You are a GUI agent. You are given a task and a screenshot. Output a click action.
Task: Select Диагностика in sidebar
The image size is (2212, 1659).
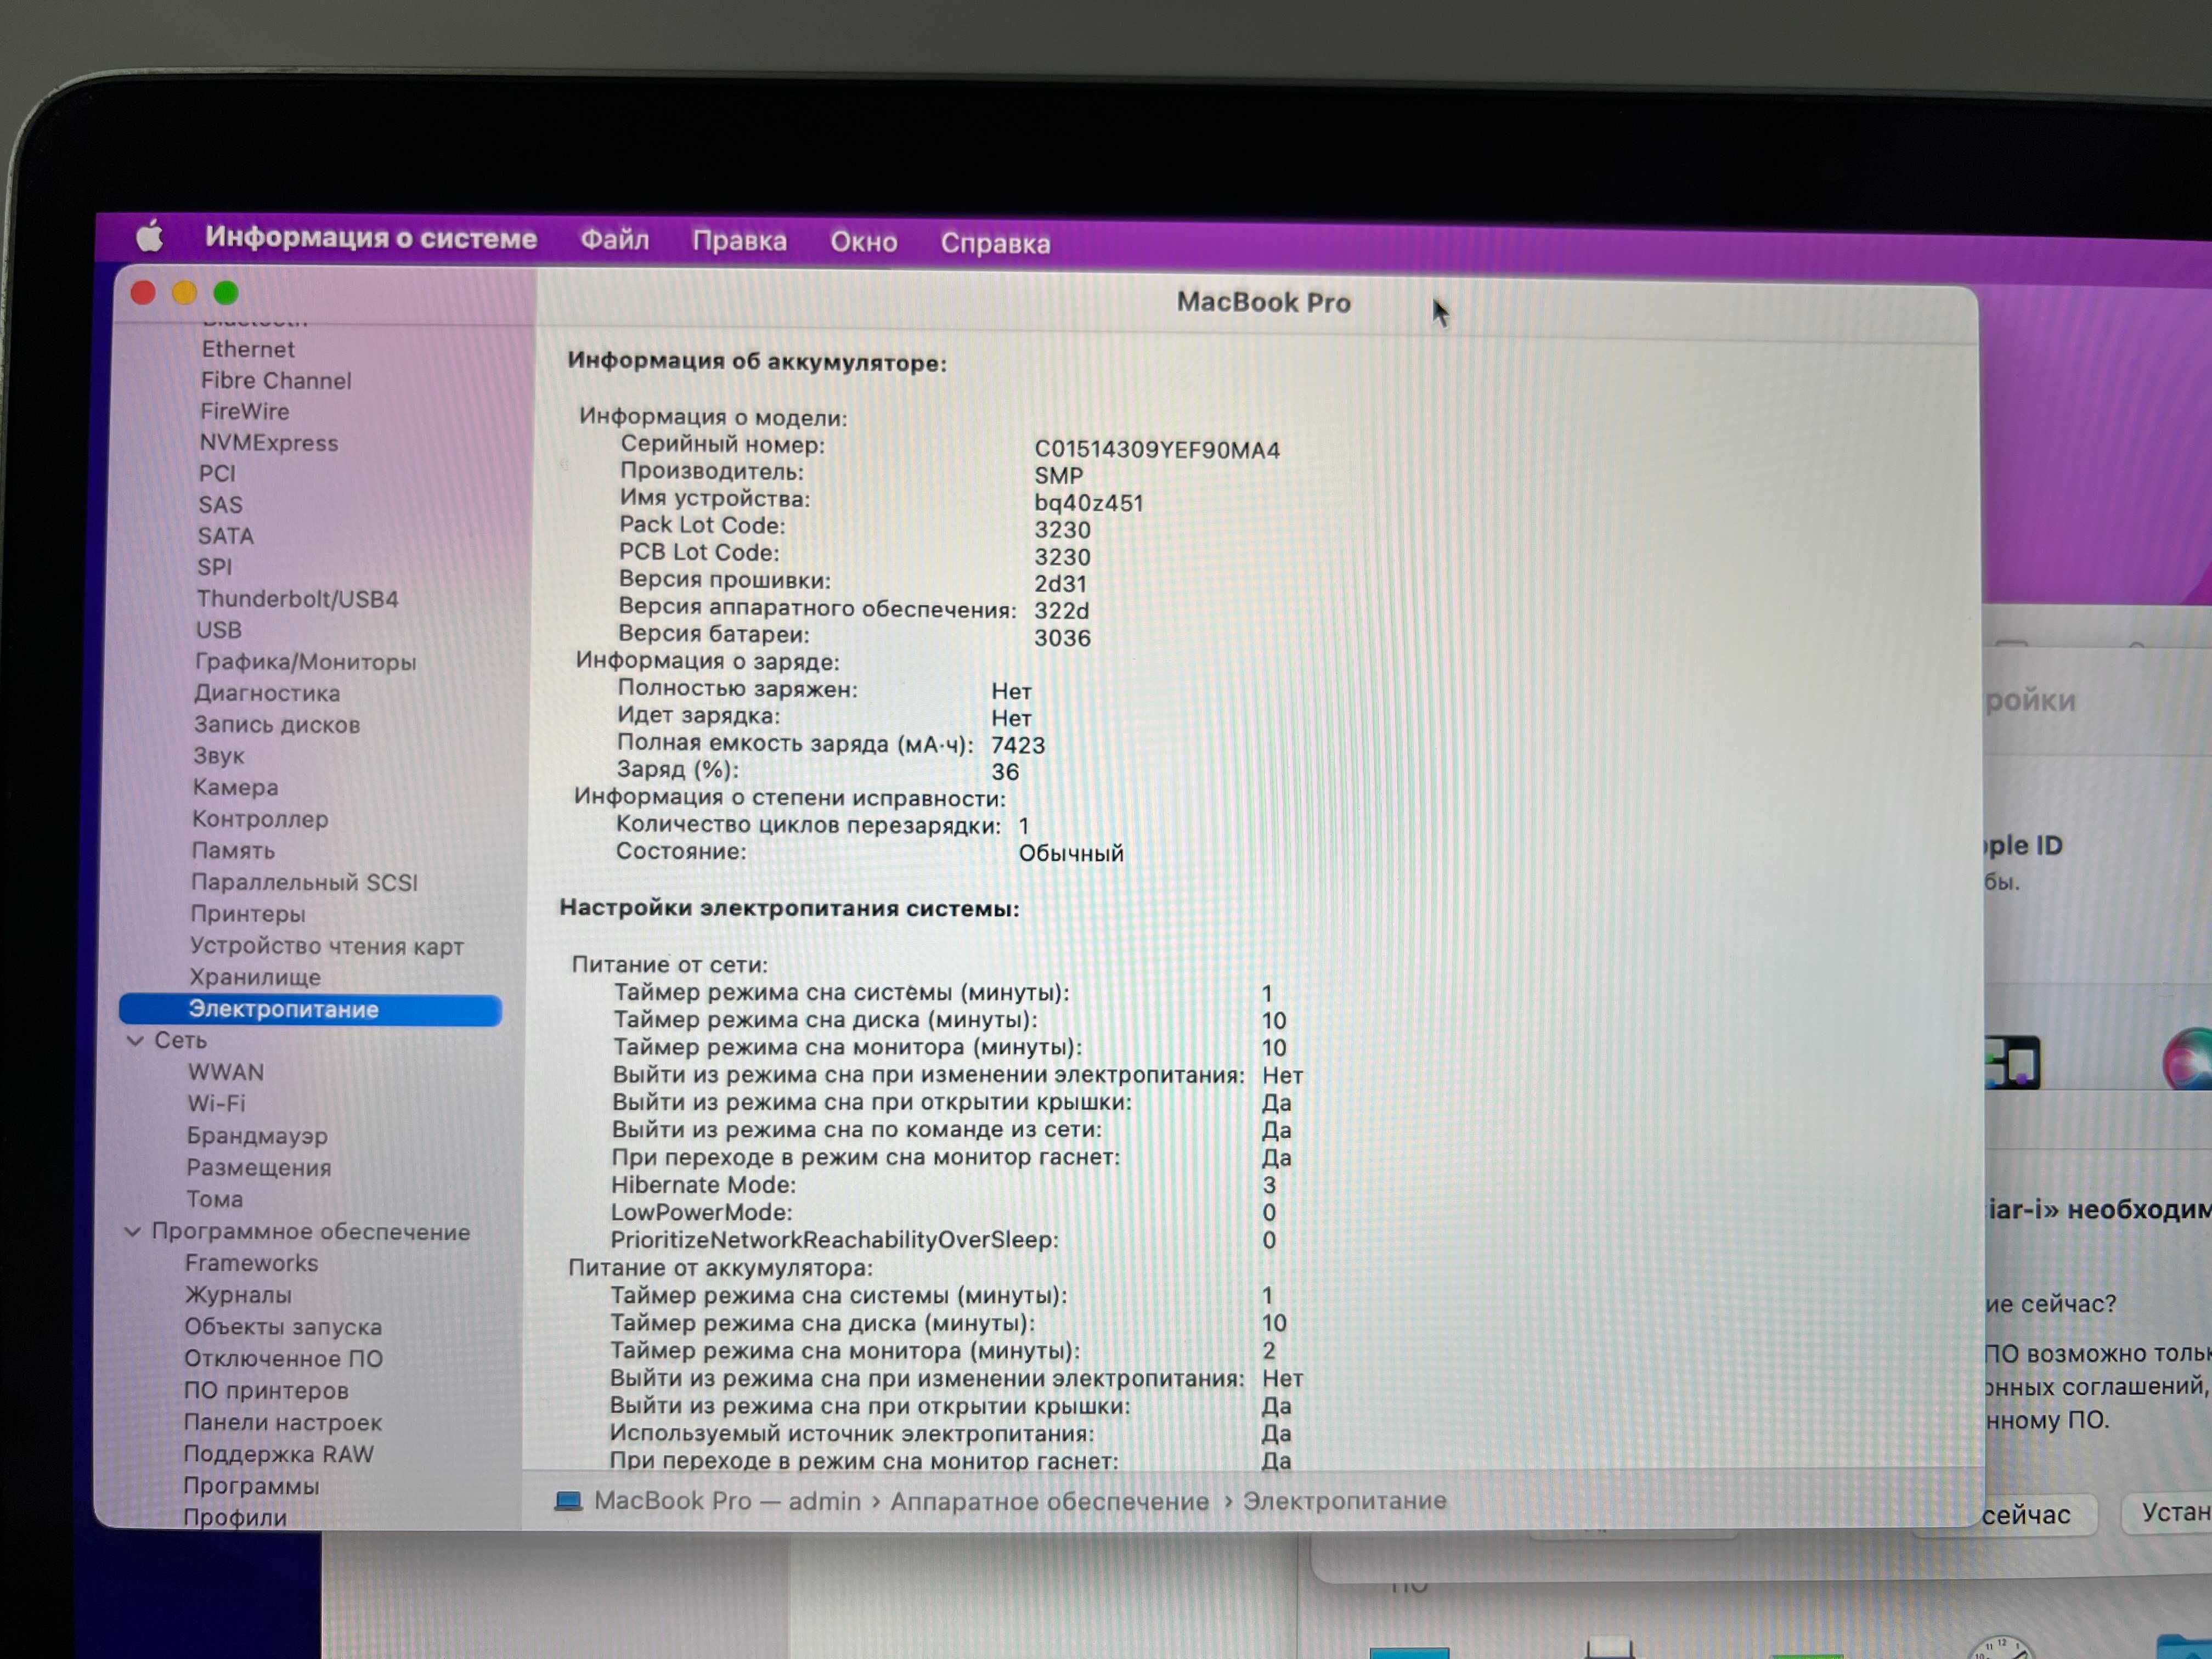point(267,693)
